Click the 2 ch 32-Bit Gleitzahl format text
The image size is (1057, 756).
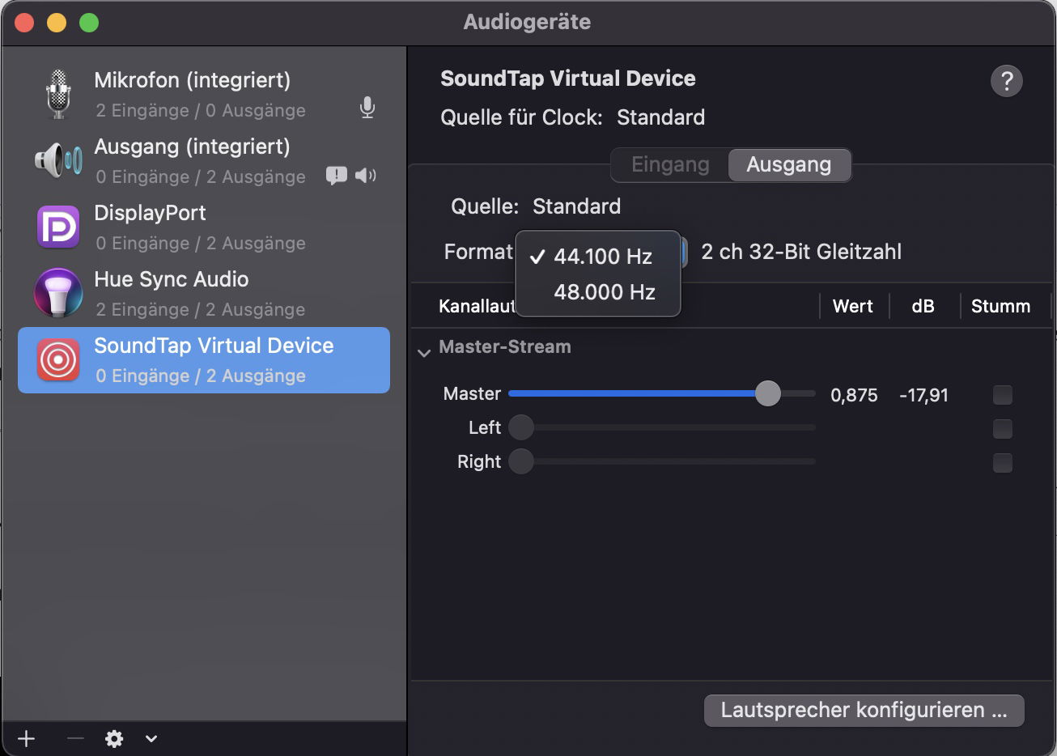click(801, 252)
